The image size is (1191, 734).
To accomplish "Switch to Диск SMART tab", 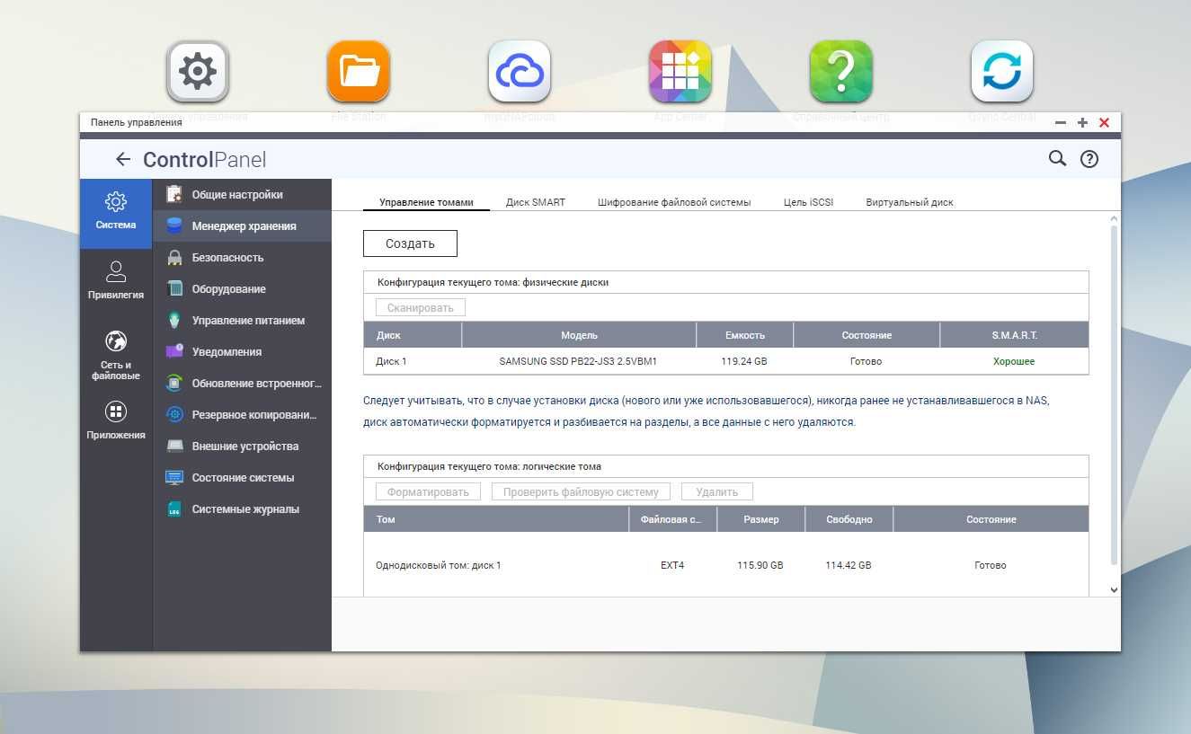I will (x=536, y=202).
